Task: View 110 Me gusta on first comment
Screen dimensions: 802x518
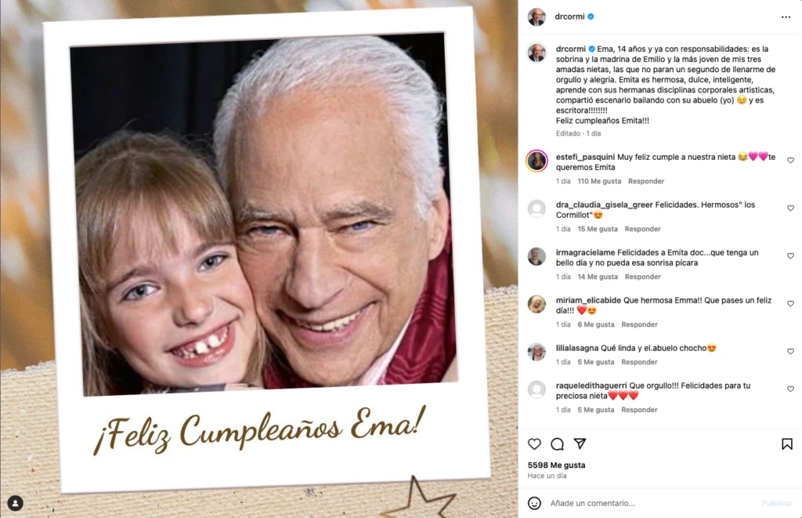Action: pos(599,181)
